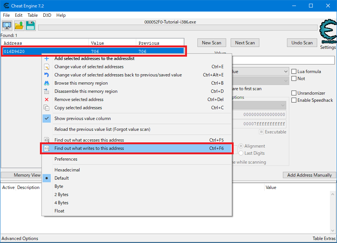Open the Help menu

coord(61,15)
